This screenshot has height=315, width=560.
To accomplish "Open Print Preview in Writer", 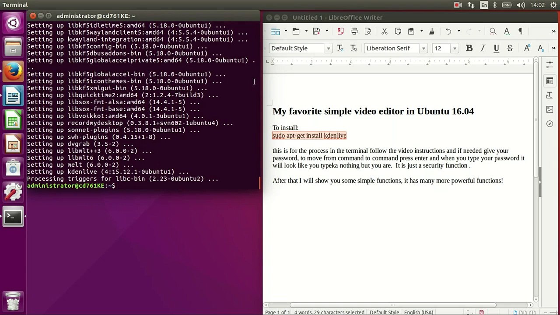I will (367, 31).
